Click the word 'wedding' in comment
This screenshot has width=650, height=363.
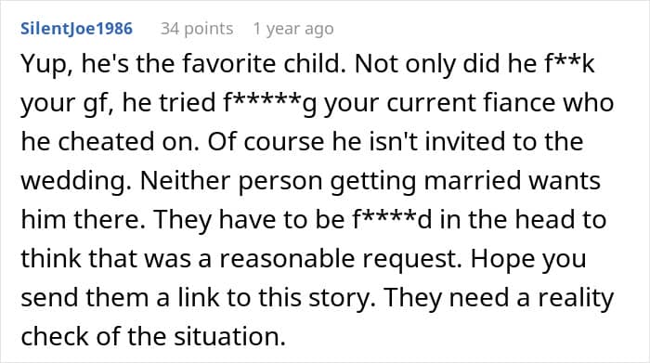(x=76, y=182)
